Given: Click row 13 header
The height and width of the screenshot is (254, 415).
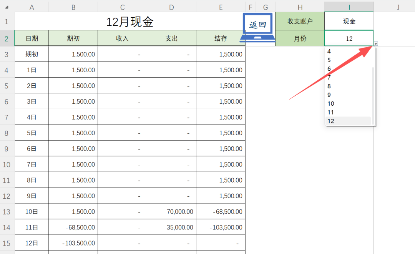Looking at the screenshot, I should point(7,212).
